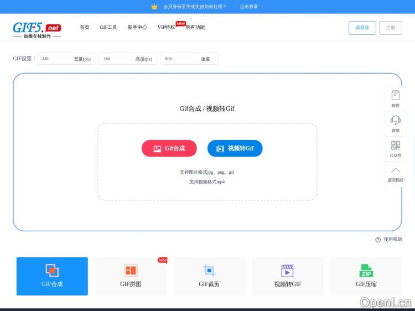
Task: Open the 教程 tutorial sidebar icon
Action: click(395, 96)
